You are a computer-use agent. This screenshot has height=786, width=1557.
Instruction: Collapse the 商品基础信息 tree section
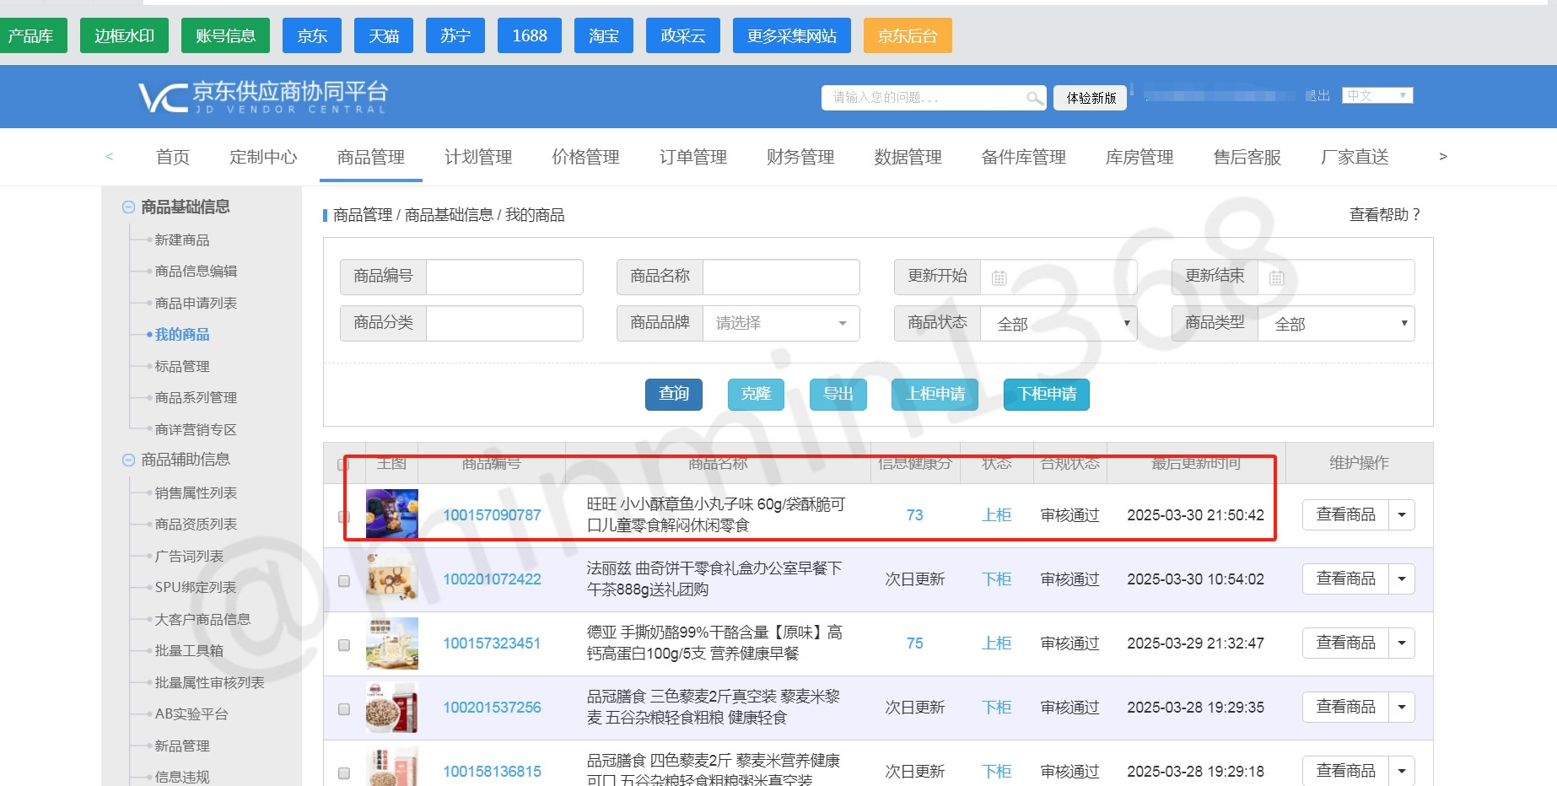(128, 207)
